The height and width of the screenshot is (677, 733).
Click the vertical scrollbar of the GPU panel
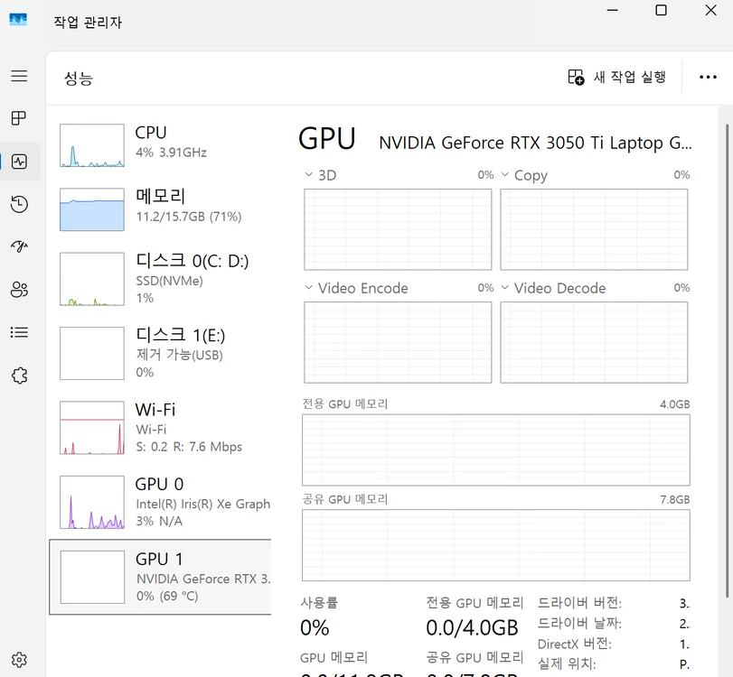(x=727, y=360)
